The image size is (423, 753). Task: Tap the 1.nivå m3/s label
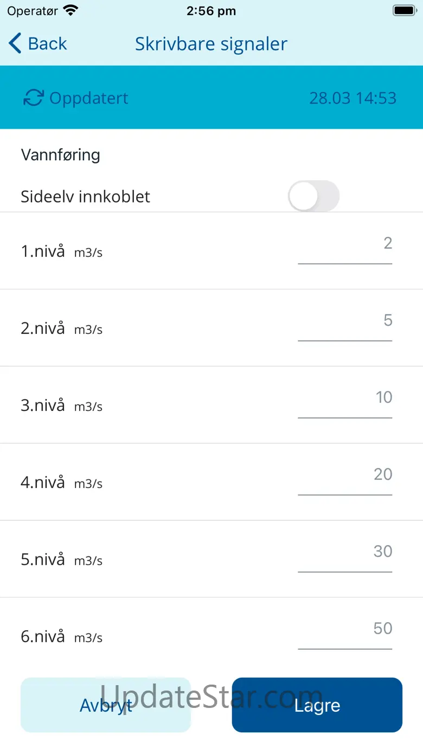coord(61,251)
